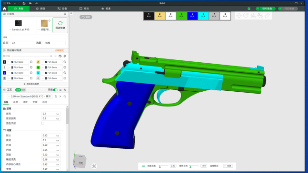Edit filament 8 preset settings
Screen dimensions: 308x173
click(65, 78)
